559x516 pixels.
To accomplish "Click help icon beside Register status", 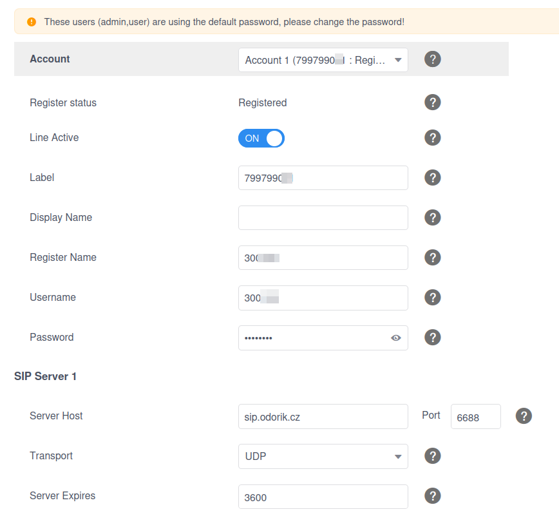I will click(432, 102).
